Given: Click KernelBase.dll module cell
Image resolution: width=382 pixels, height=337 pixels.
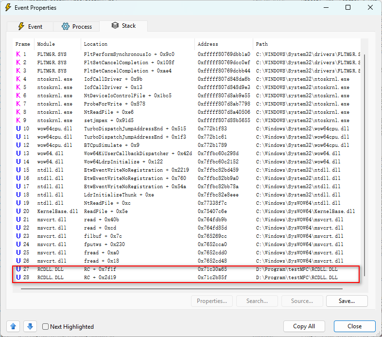Looking at the screenshot, I should [x=57, y=211].
